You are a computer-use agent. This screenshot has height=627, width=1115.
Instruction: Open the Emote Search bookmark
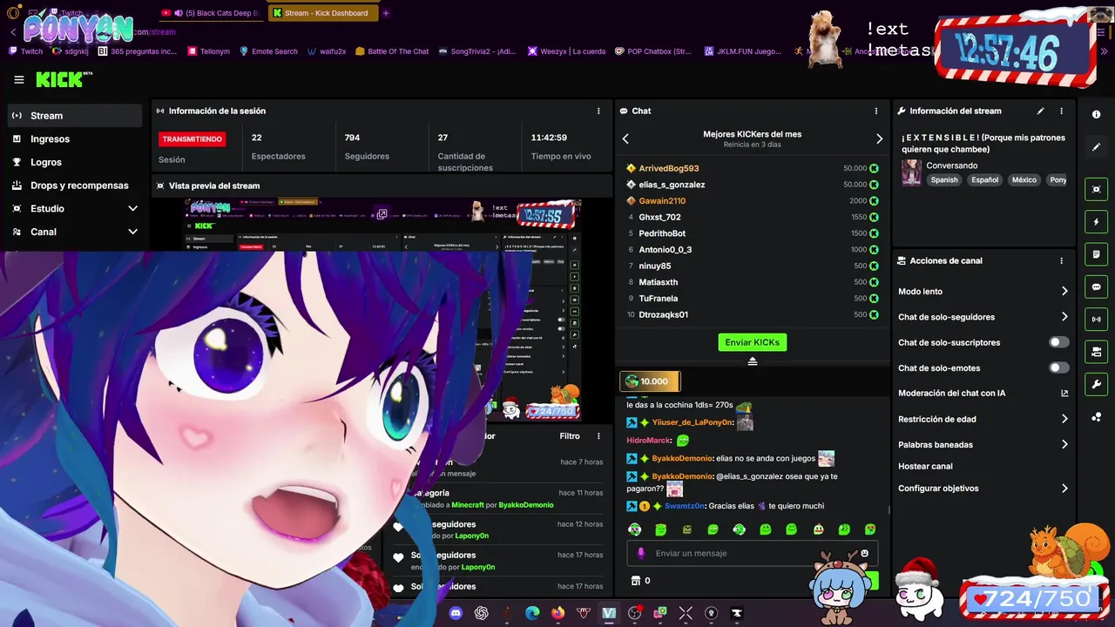[x=268, y=51]
